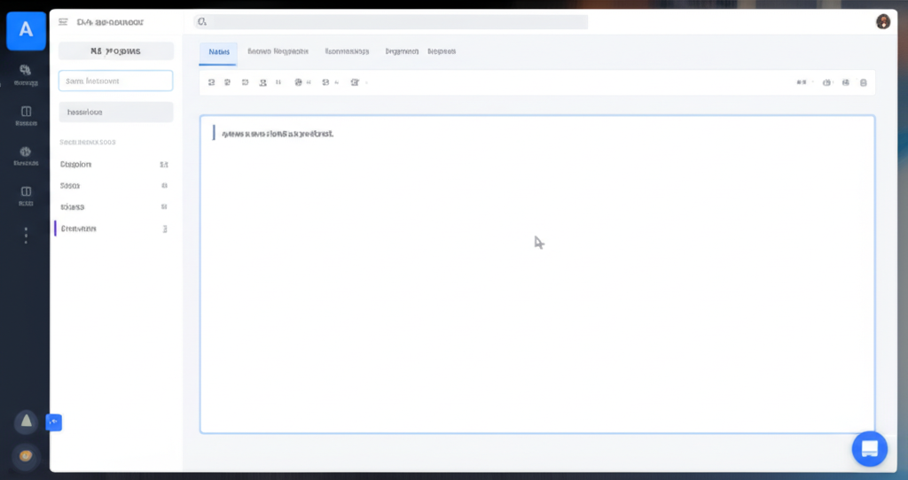Click the blue chat bubble button
Viewport: 908px width, 480px height.
869,448
